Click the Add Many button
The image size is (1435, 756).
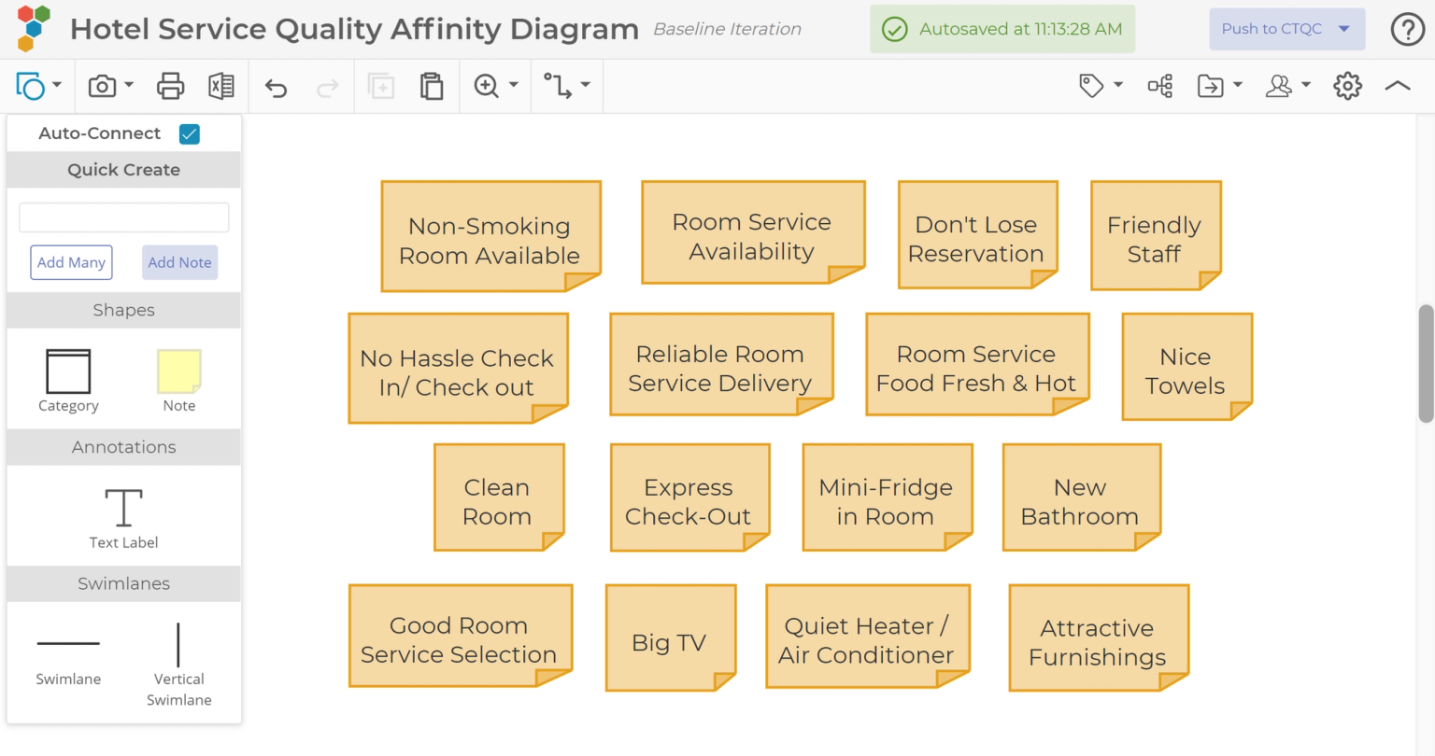click(71, 262)
